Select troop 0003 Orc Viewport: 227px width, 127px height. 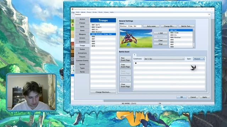coord(103,30)
